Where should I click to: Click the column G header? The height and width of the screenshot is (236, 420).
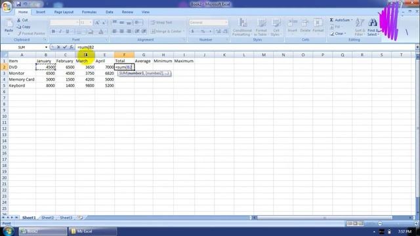click(144, 55)
